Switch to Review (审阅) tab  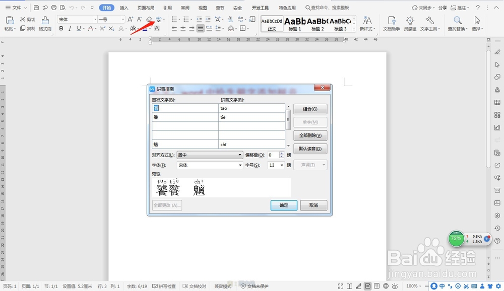point(185,8)
